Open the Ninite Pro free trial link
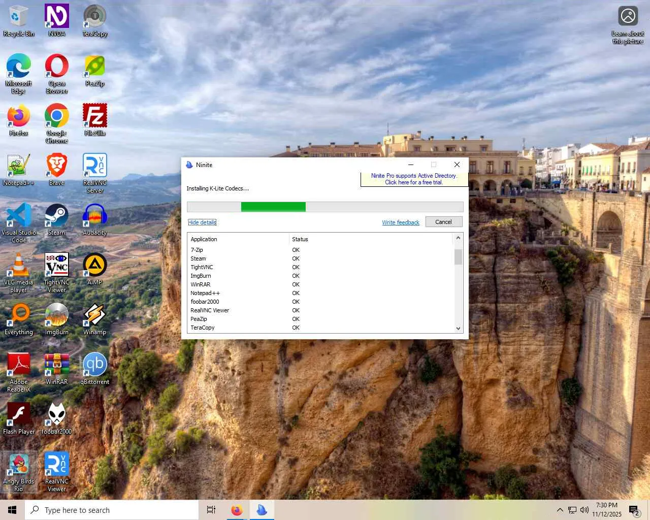Viewport: 650px width, 520px height. pyautogui.click(x=414, y=179)
